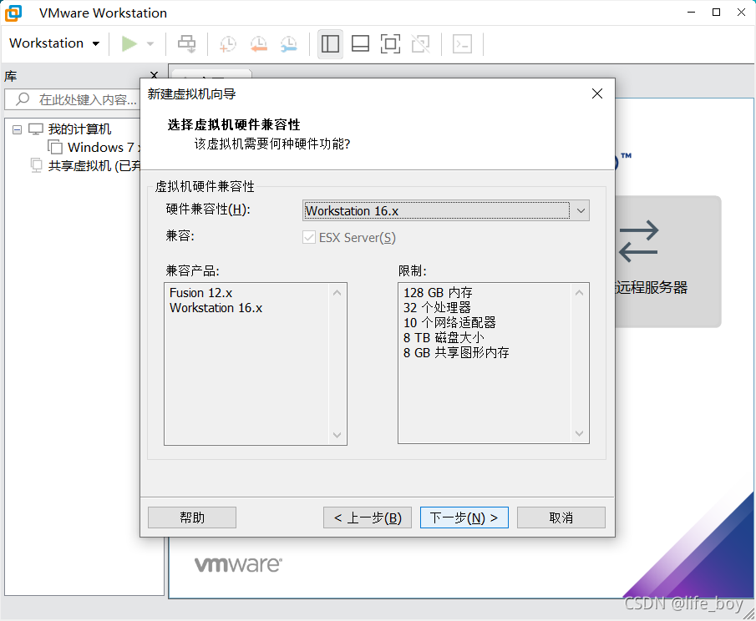756x621 pixels.
Task: Click the down arrow of 限制 list scrollbar
Action: coord(579,433)
